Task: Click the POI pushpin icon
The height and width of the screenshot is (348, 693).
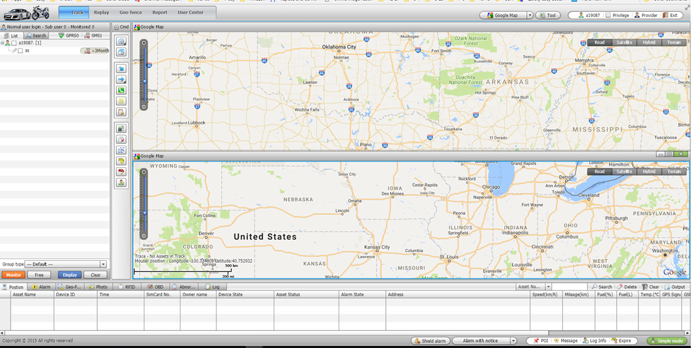Action: coord(536,341)
